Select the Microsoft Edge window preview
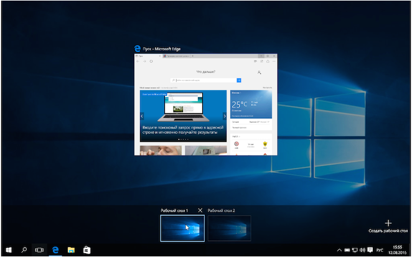Image resolution: width=412 pixels, height=257 pixels. (206, 105)
